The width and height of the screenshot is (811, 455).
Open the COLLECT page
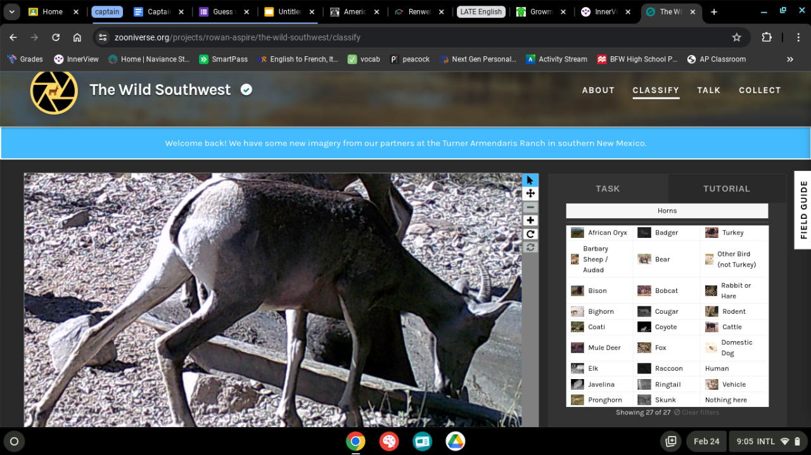tap(760, 90)
